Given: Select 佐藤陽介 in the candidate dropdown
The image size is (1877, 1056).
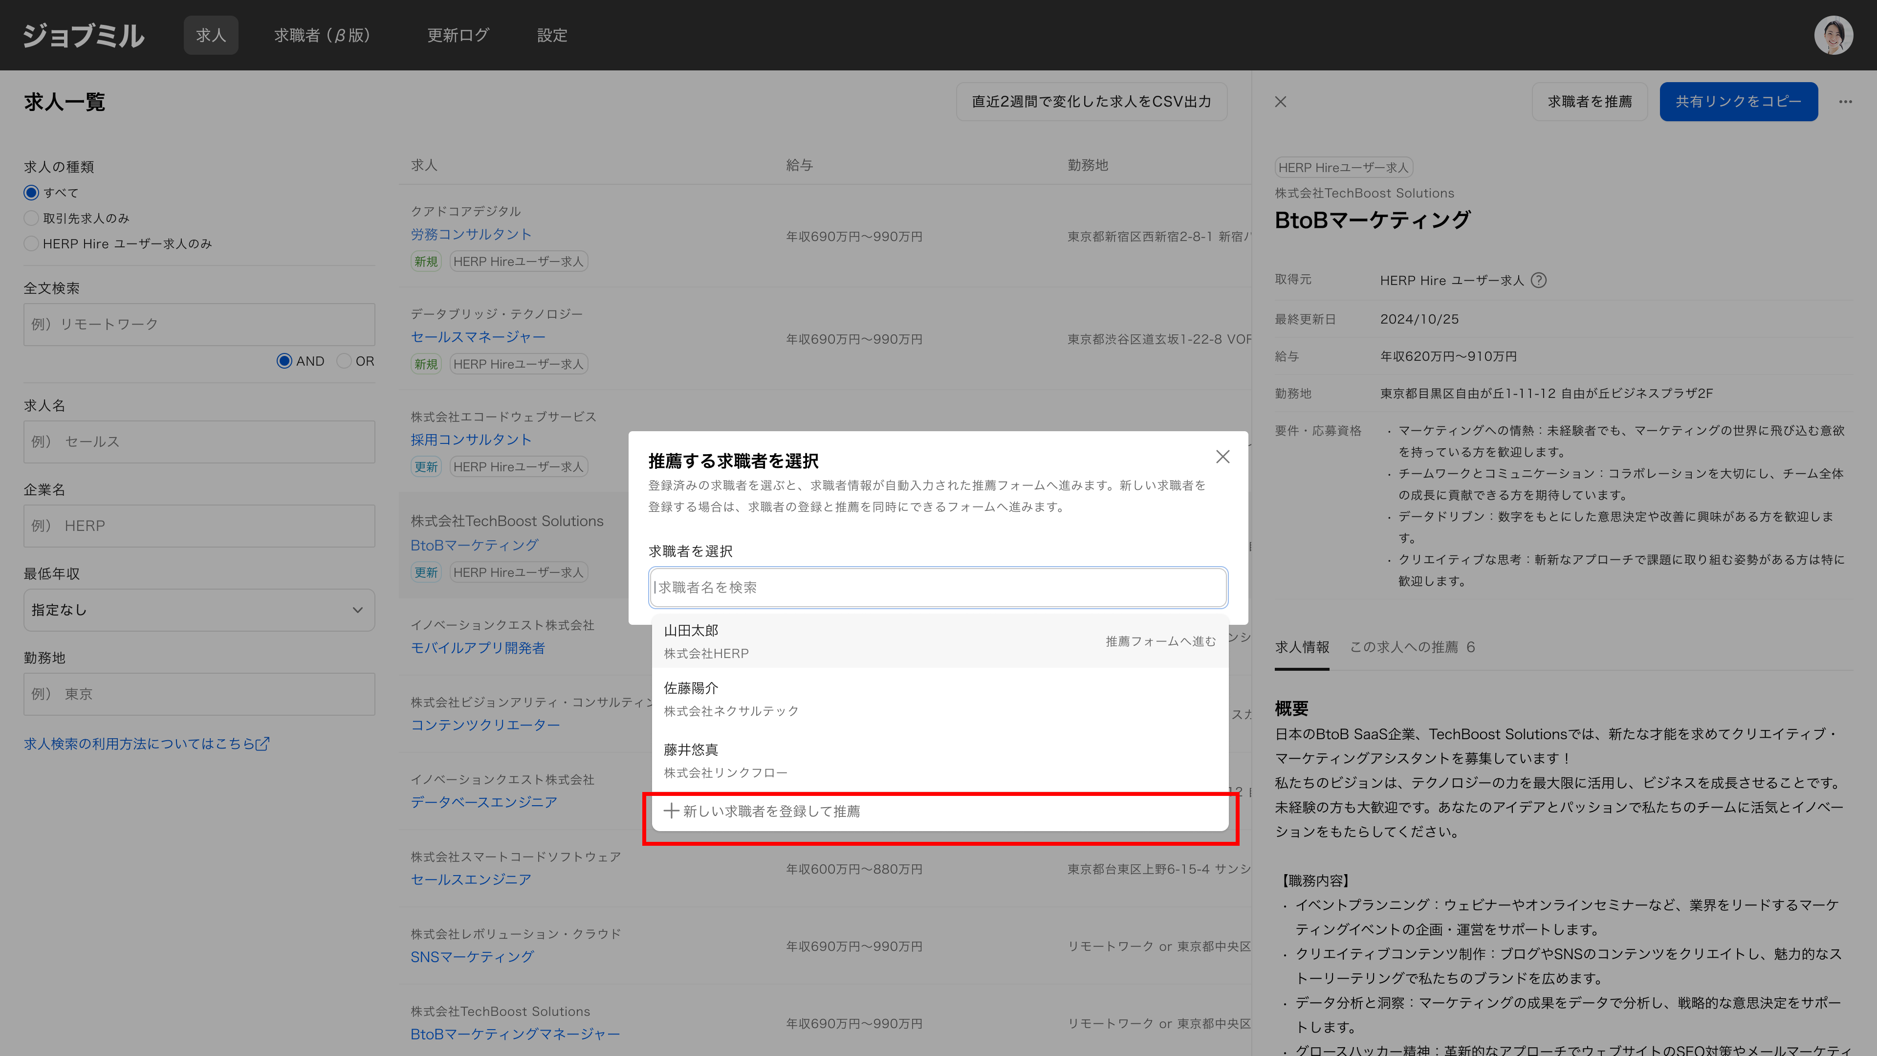Looking at the screenshot, I should (938, 699).
